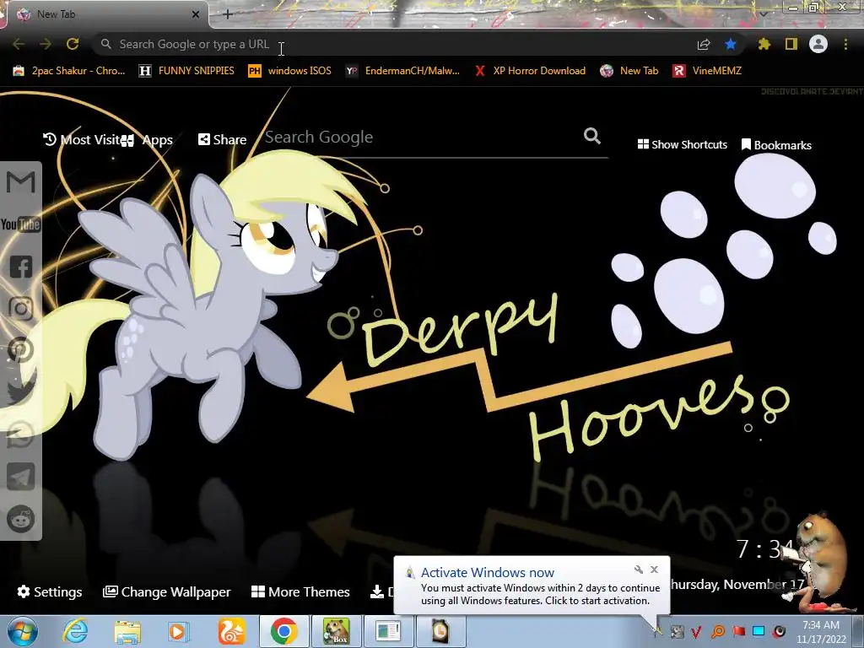Open Windows Explorer folder in taskbar
Viewport: 864px width, 648px height.
tap(127, 631)
